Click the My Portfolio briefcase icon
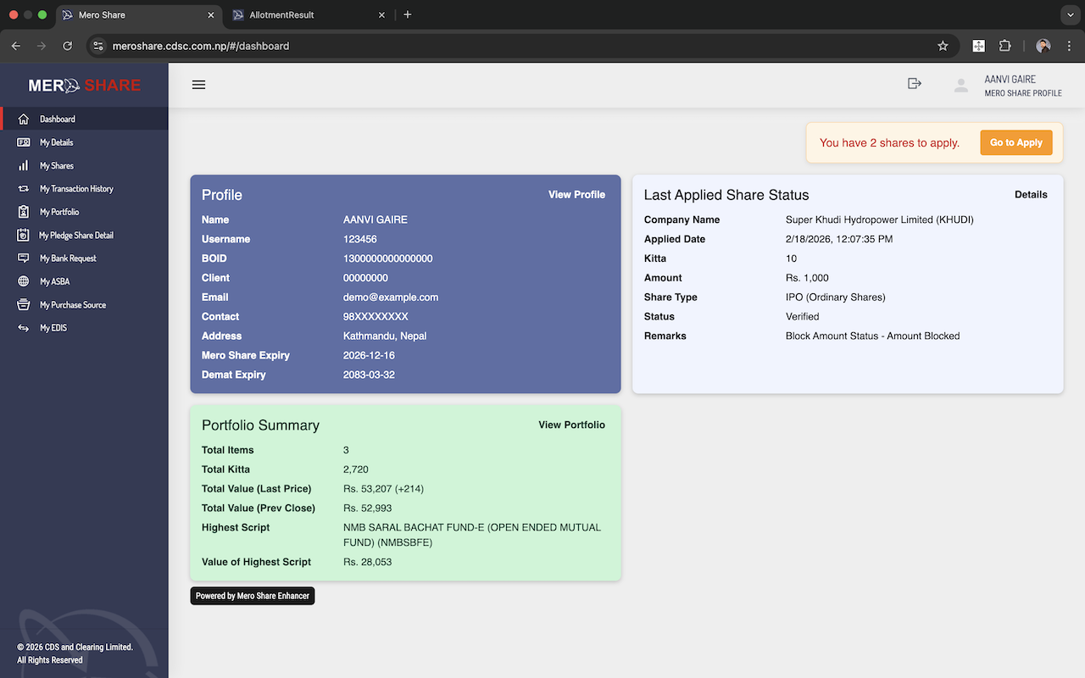This screenshot has height=678, width=1085. click(24, 212)
